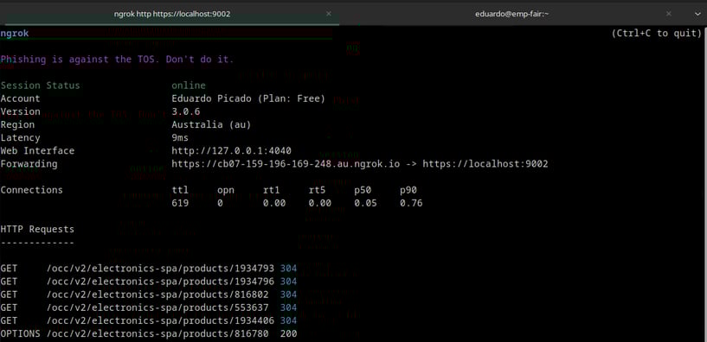Screen dimensions: 707x342
Task: Click the 'online' status value
Action: click(189, 85)
